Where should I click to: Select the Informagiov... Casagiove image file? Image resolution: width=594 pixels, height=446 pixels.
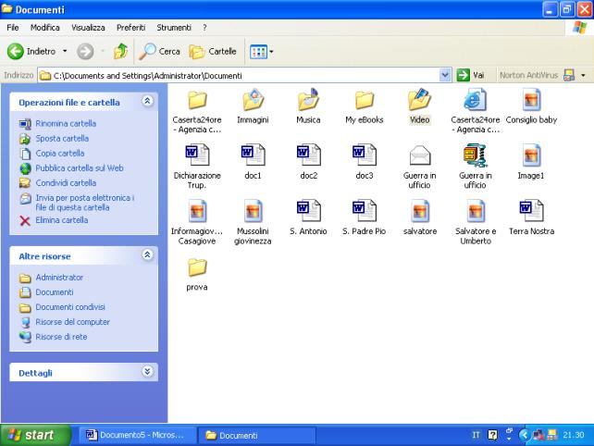[197, 222]
